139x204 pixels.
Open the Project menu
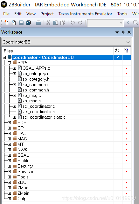(47, 14)
